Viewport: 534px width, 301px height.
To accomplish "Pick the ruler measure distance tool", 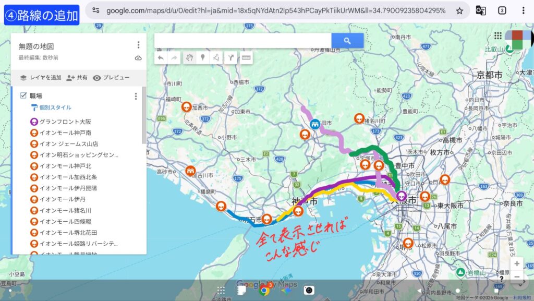I will click(x=246, y=58).
